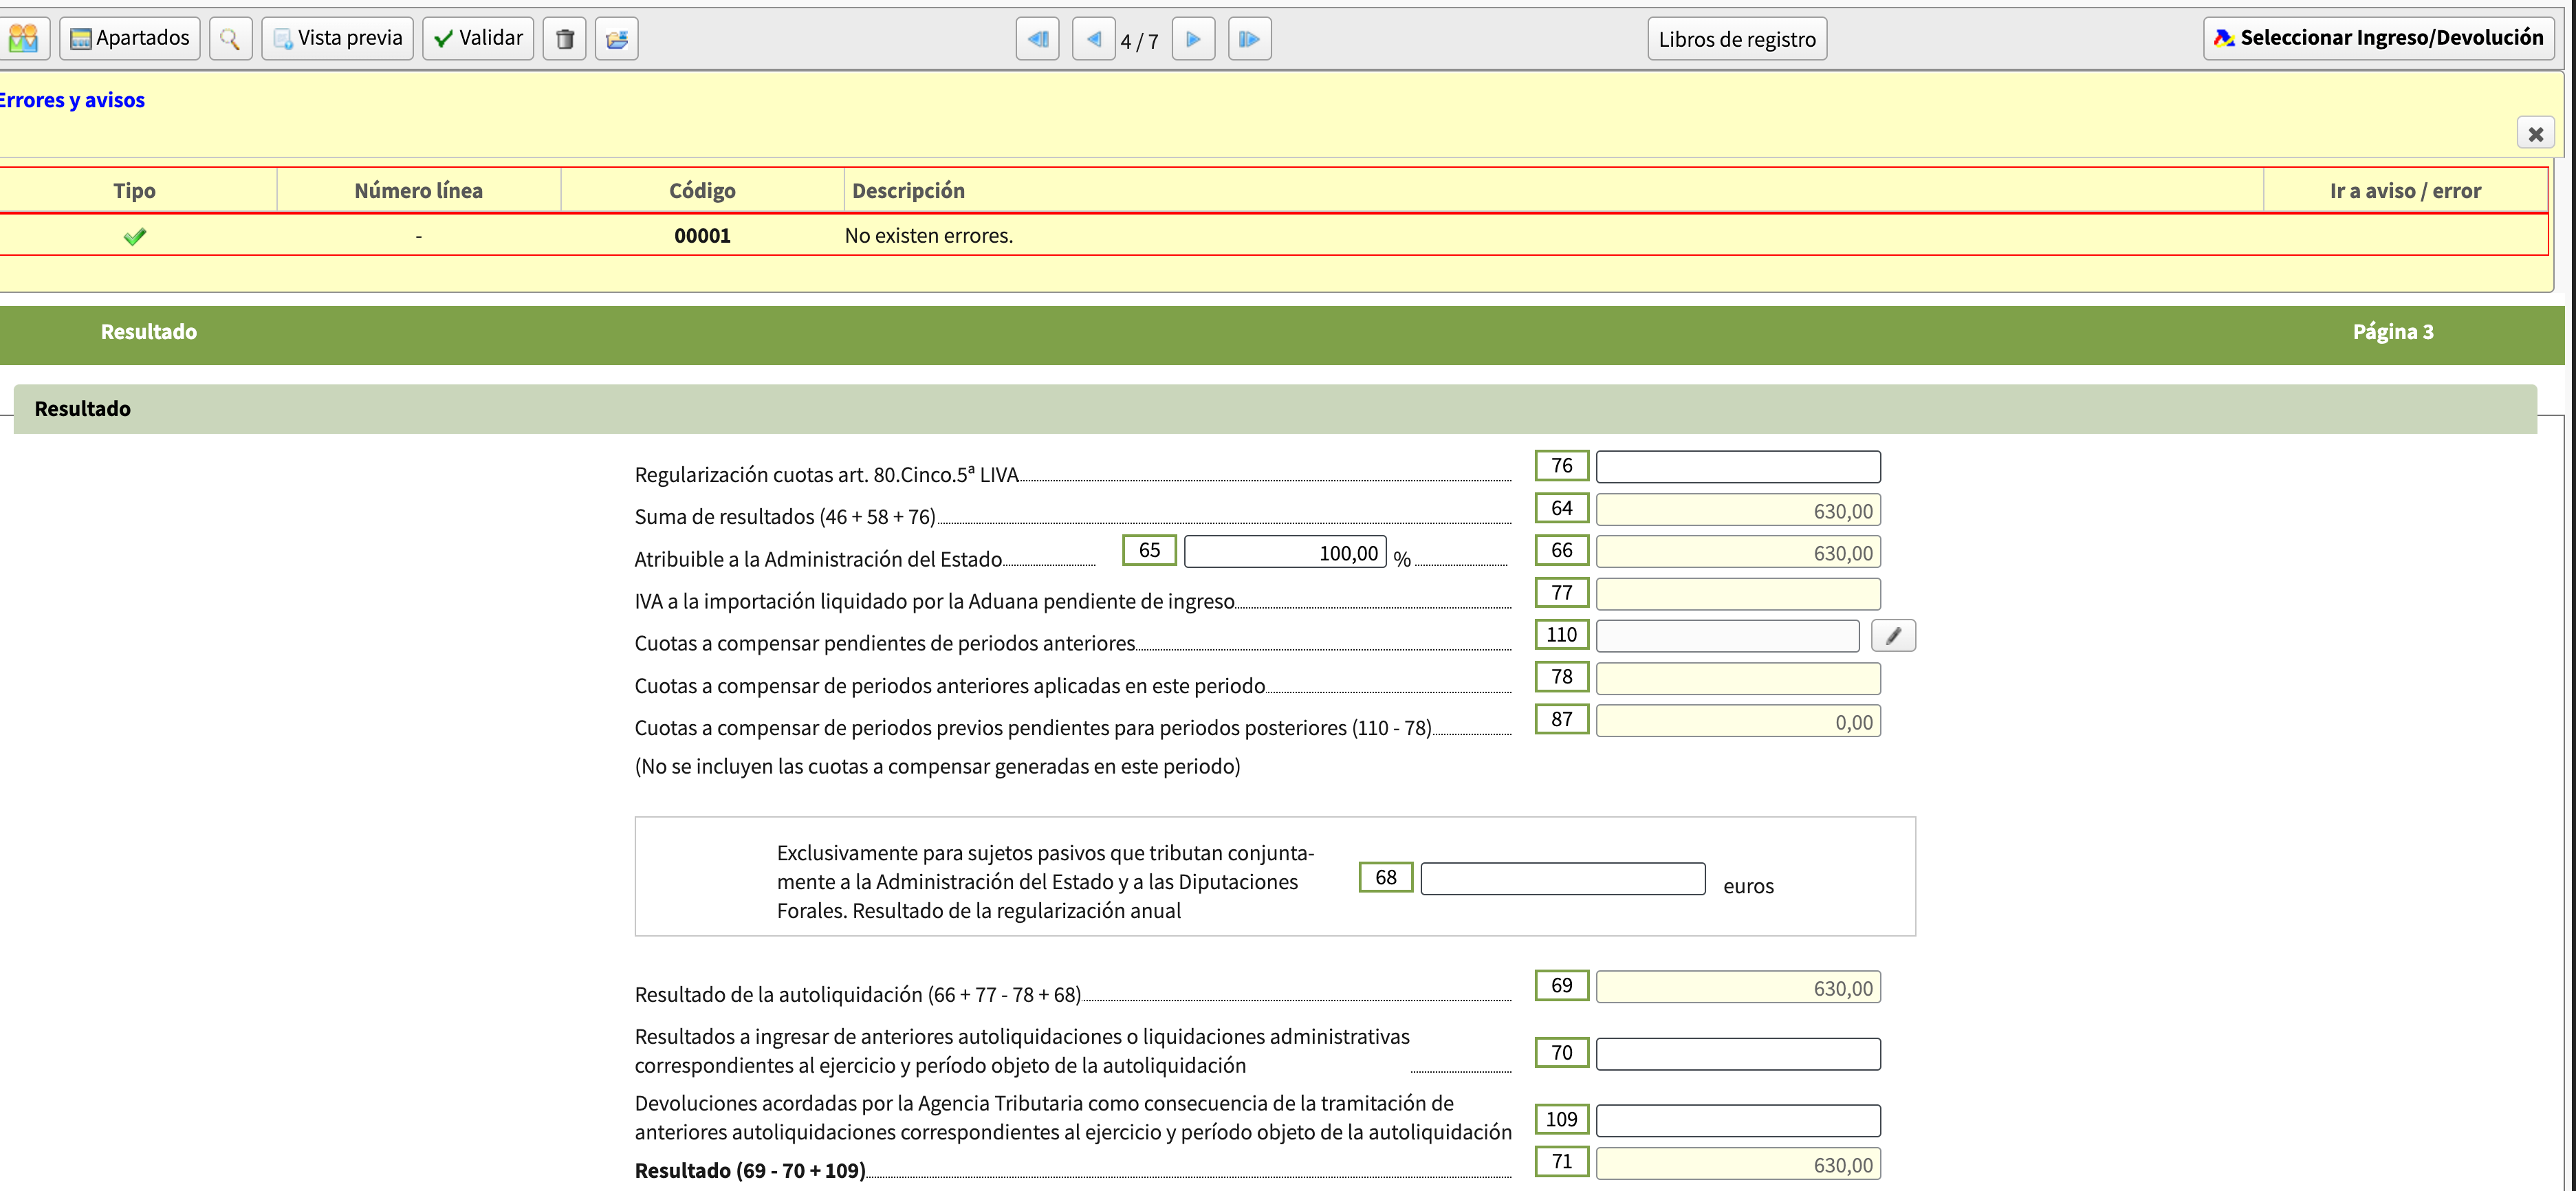Click Seleccionar Ingreso/Devolución button
Viewport: 2576px width, 1191px height.
2379,38
